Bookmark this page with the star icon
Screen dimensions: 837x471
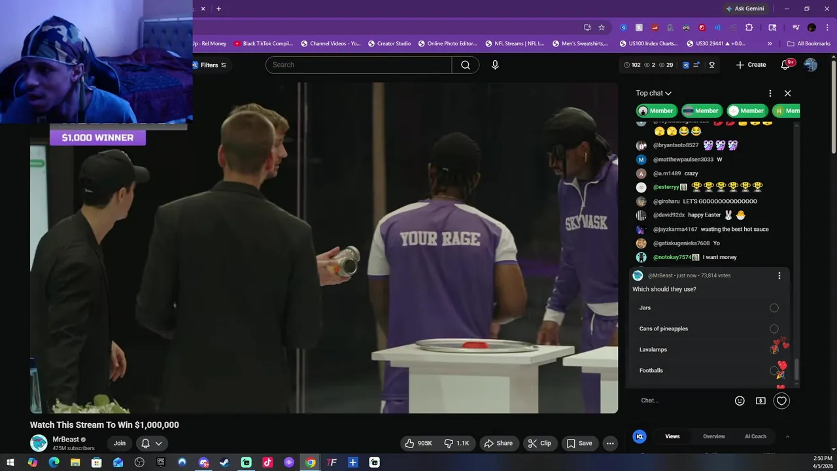pos(602,27)
